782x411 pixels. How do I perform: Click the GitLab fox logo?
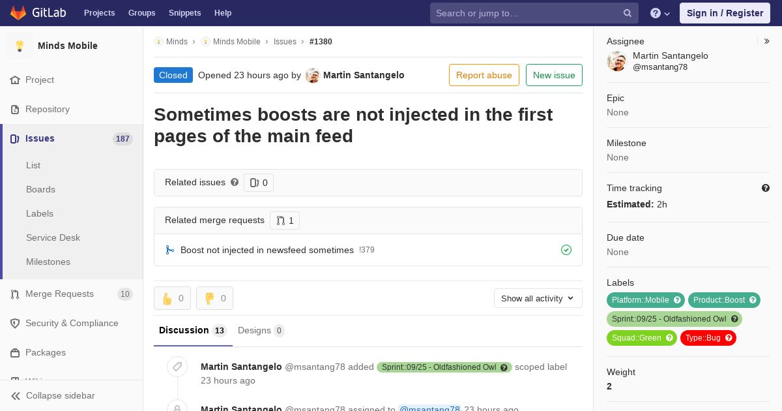pyautogui.click(x=18, y=12)
